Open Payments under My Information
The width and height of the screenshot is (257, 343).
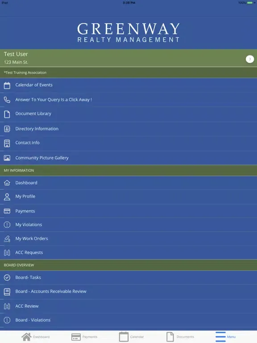pyautogui.click(x=128, y=211)
